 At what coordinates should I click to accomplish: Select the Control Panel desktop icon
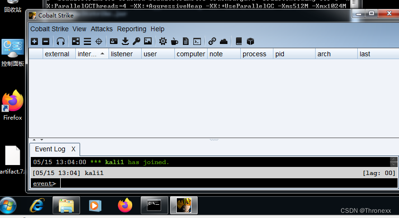pos(12,53)
